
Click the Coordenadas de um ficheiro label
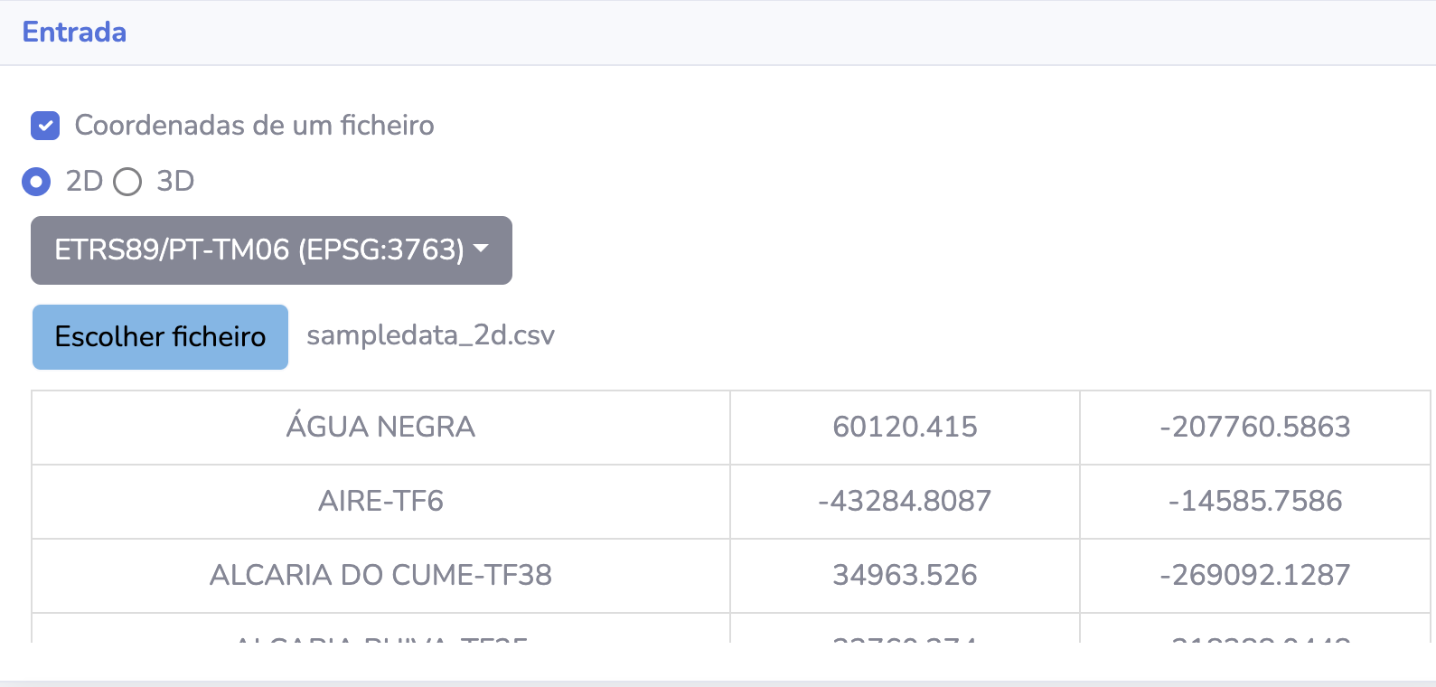pos(254,126)
